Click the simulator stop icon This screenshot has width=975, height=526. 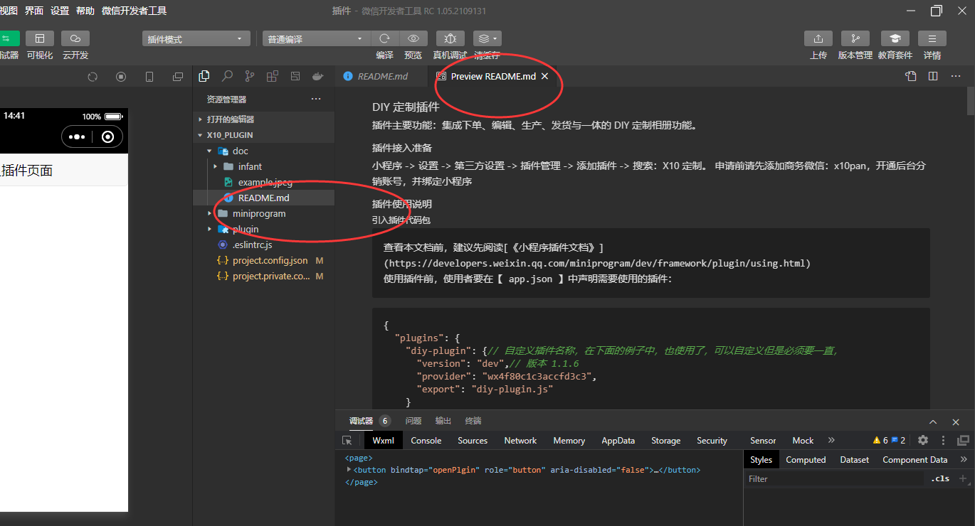tap(121, 77)
